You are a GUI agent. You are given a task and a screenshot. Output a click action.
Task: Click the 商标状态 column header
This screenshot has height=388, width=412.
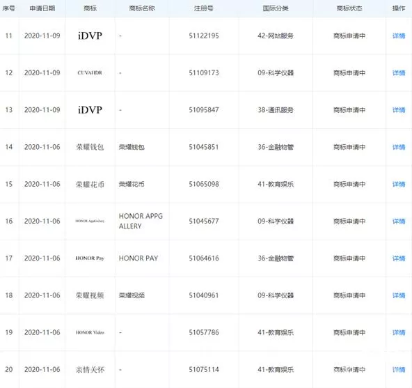click(x=349, y=8)
